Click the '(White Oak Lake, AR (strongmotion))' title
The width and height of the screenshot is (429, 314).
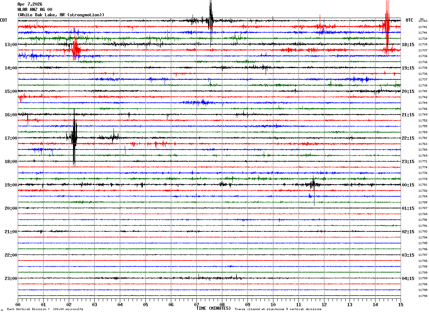pos(61,15)
